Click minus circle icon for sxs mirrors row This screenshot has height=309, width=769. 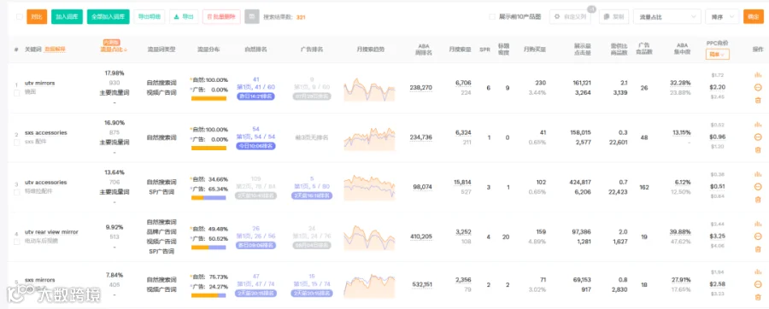(758, 284)
